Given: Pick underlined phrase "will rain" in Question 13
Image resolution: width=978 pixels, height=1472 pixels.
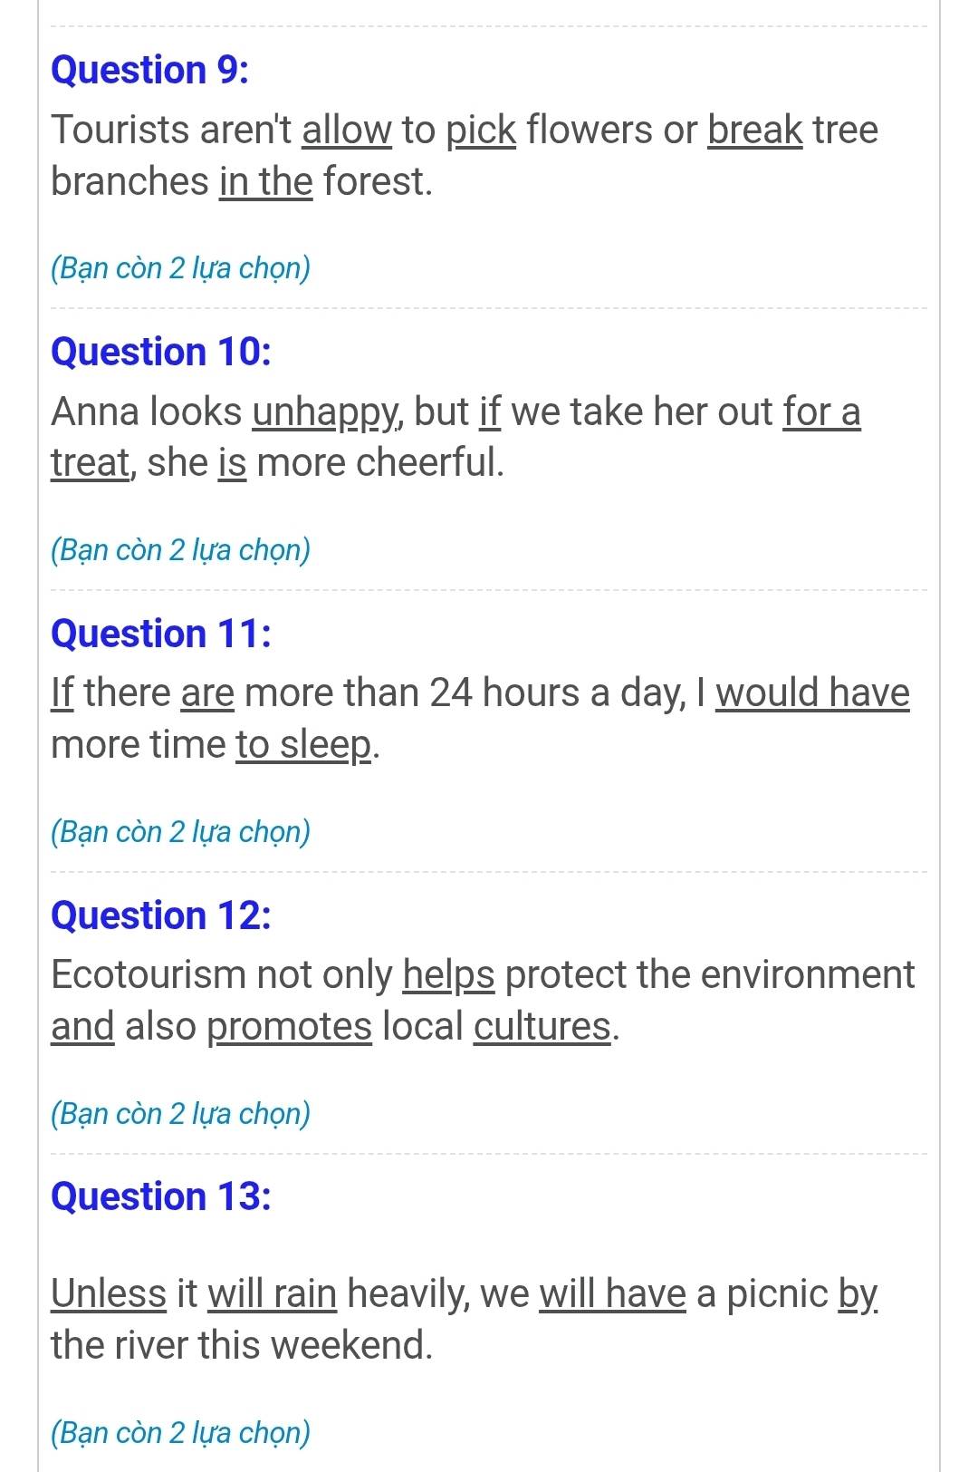Looking at the screenshot, I should tap(273, 1293).
